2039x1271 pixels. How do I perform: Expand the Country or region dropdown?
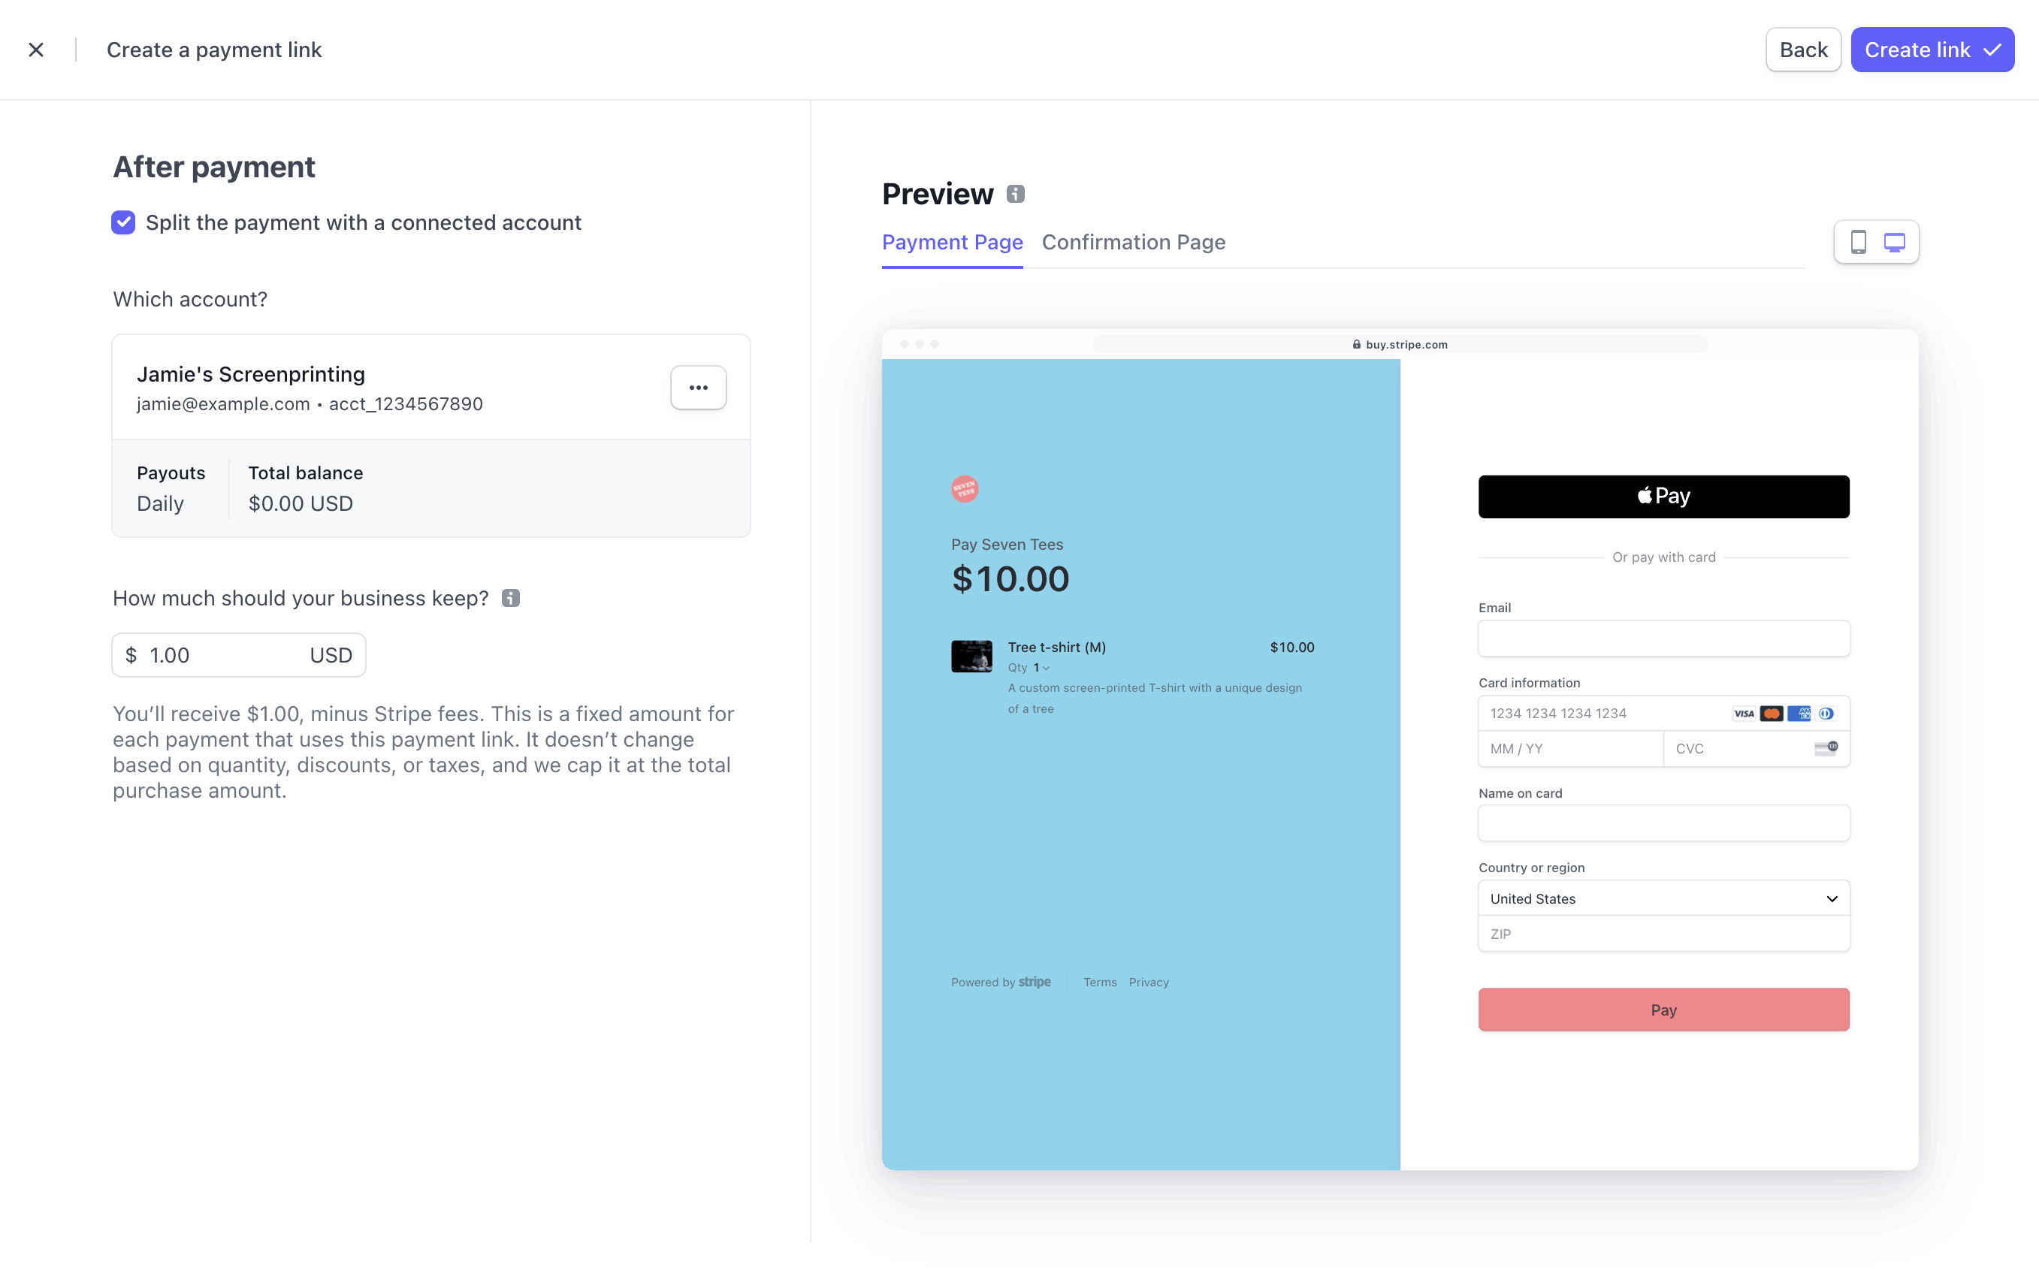pos(1664,898)
